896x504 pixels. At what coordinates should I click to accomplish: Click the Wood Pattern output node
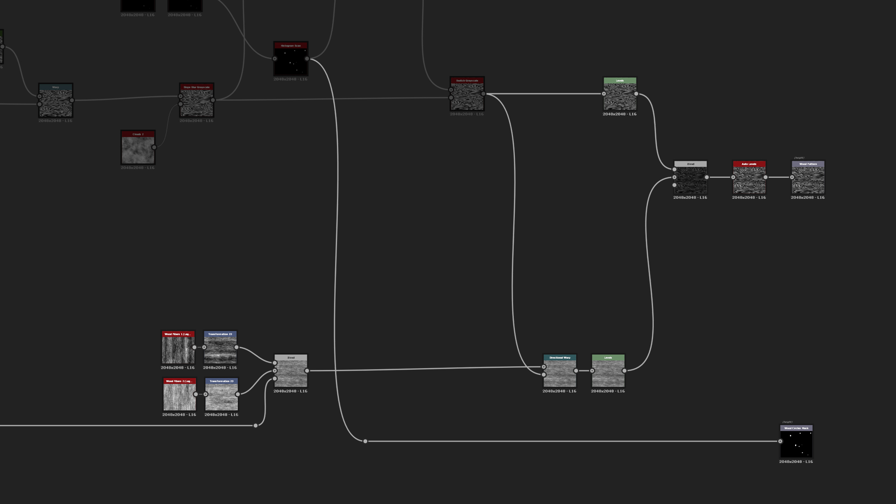click(808, 179)
